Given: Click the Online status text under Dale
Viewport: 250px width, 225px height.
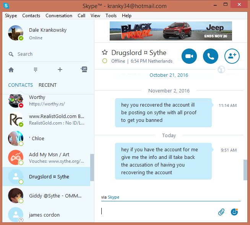Looking at the screenshot, I should click(36, 38).
